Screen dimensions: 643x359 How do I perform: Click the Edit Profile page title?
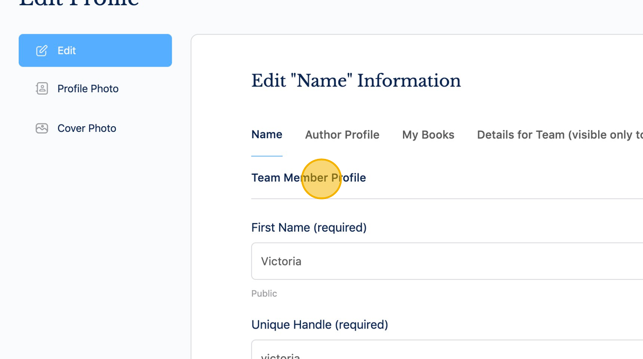pos(79,3)
